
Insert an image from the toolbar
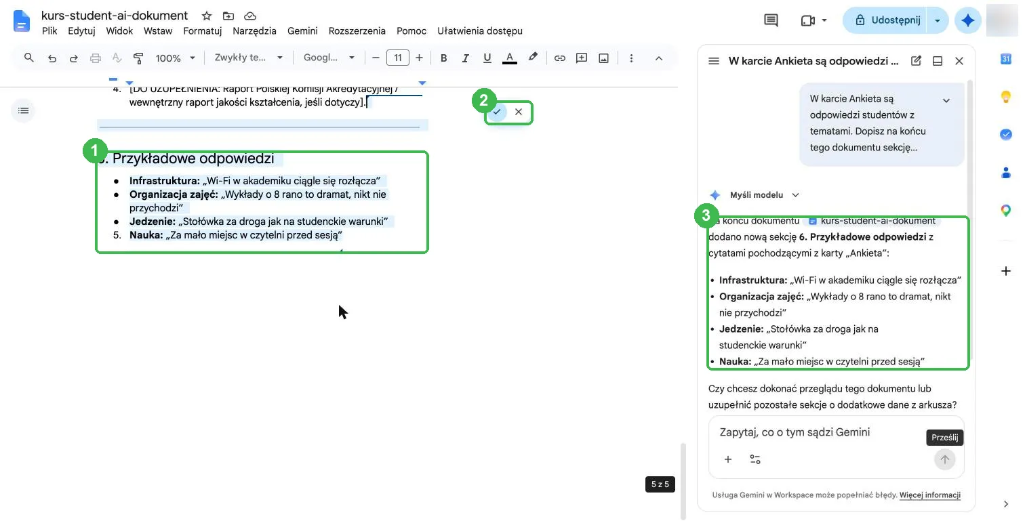pyautogui.click(x=603, y=58)
